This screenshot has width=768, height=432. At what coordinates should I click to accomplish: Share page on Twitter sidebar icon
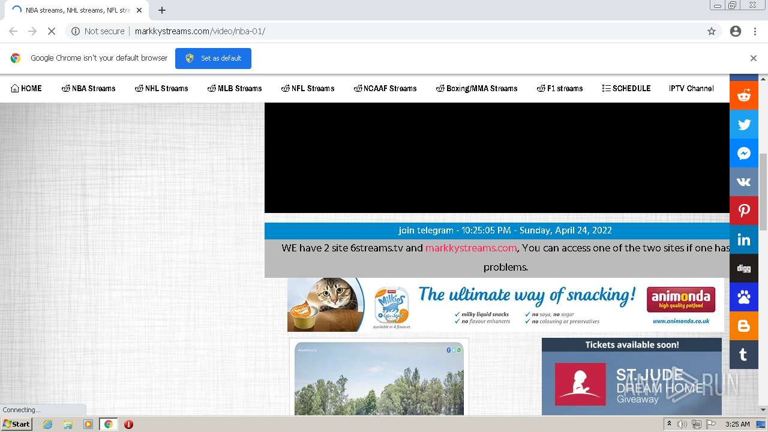coord(744,124)
